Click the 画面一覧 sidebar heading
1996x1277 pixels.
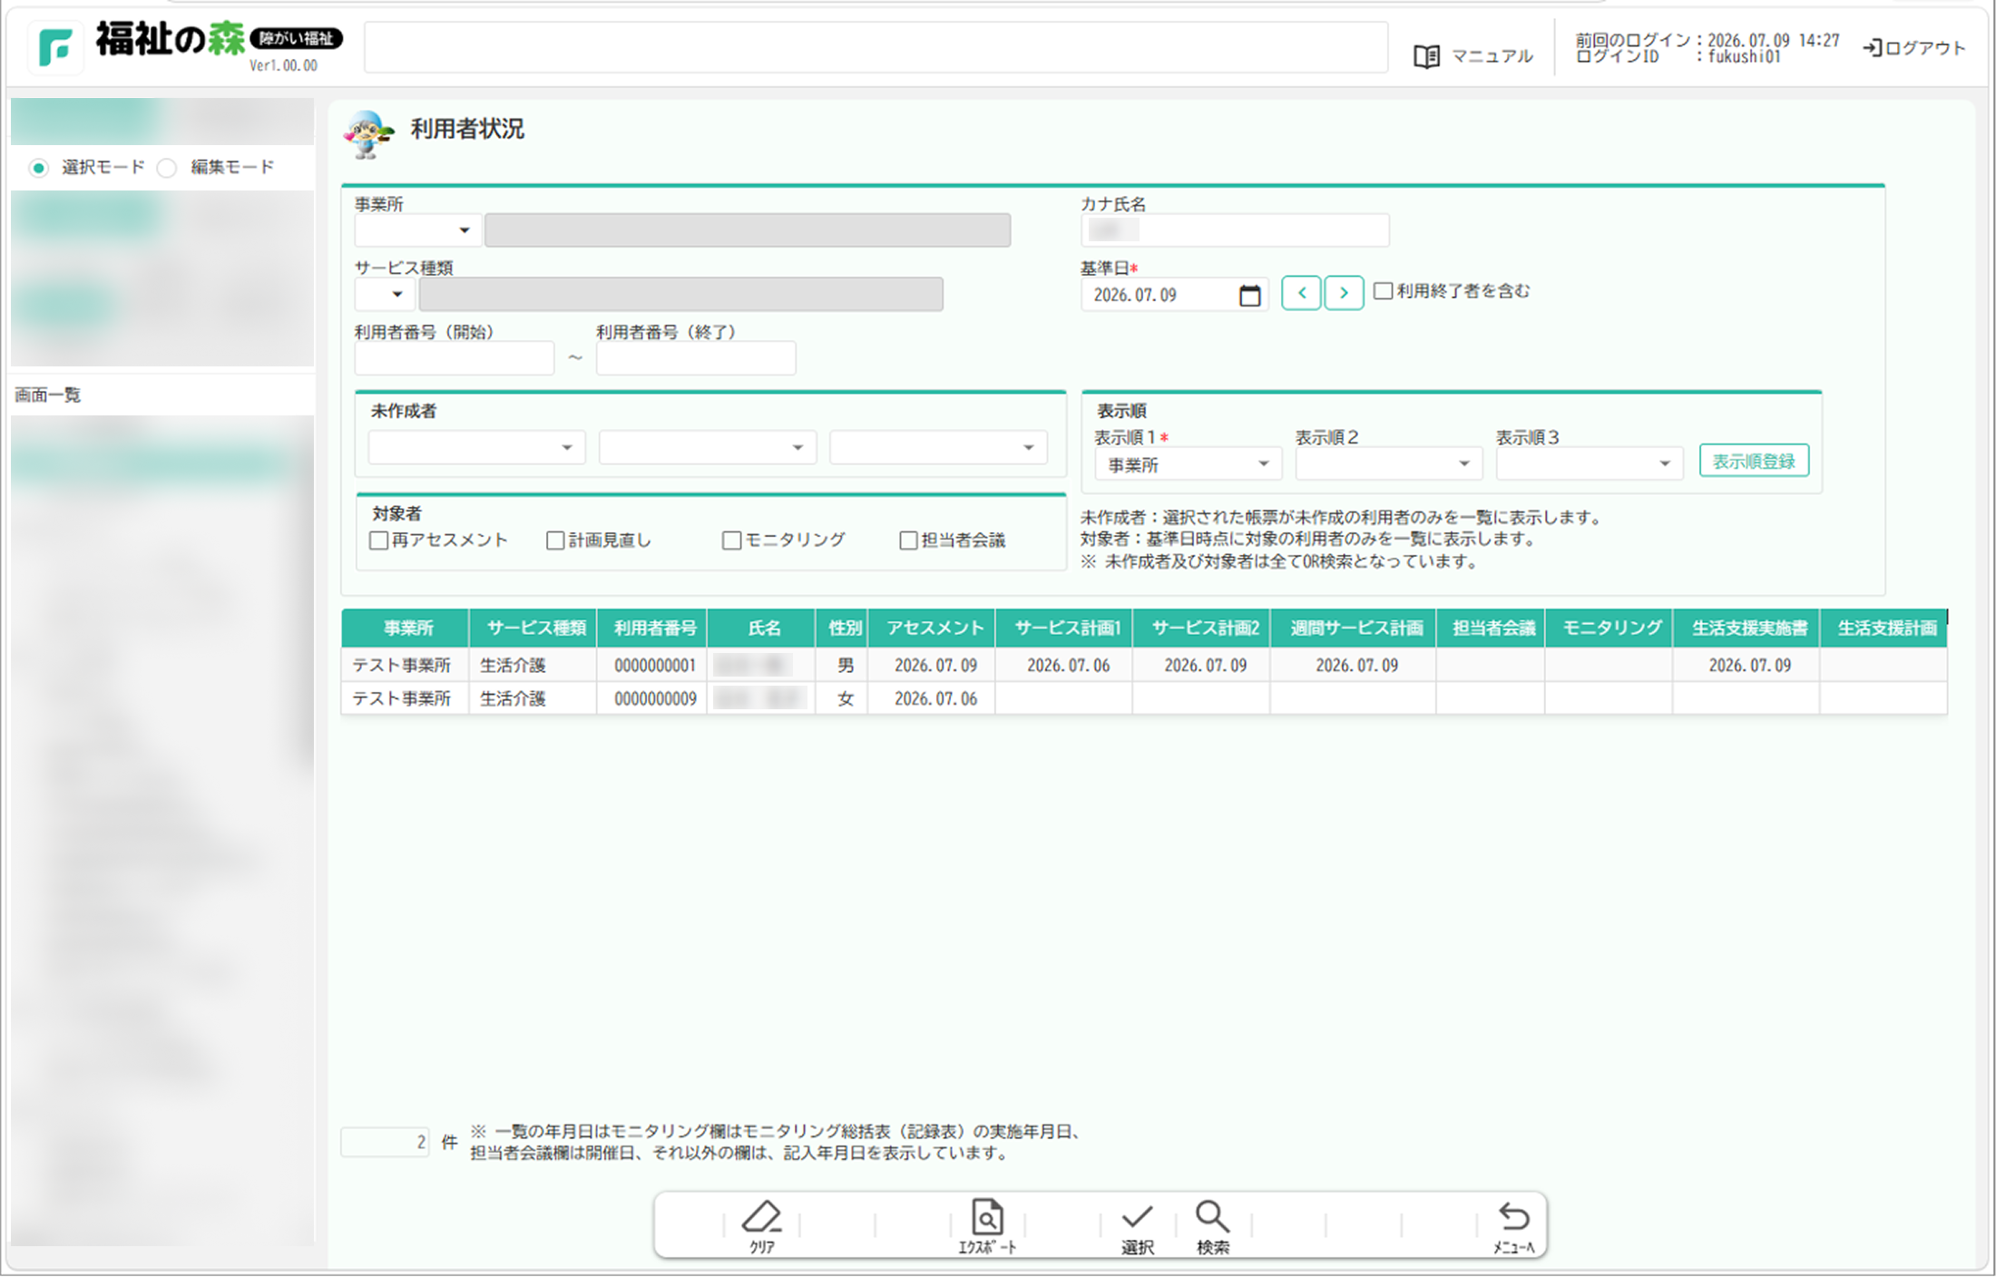[48, 395]
